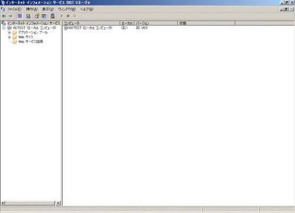
Task: Click the Stop service square icon
Action: (68, 16)
